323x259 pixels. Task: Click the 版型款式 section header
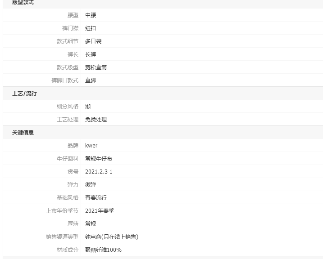click(23, 3)
